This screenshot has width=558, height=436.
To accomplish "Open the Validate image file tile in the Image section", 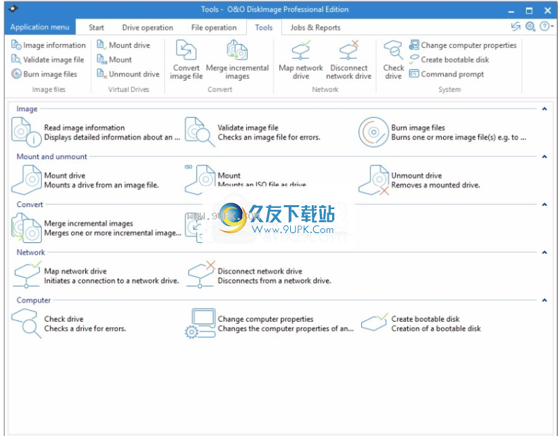I will (253, 132).
